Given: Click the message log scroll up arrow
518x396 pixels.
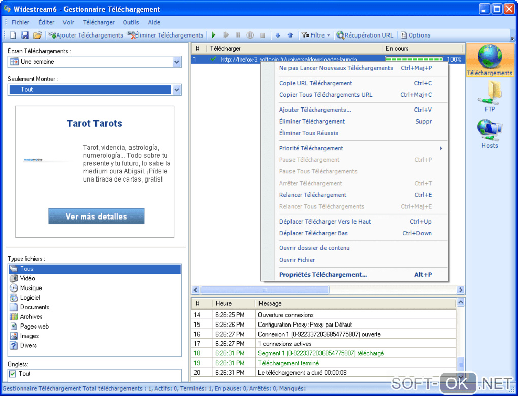Looking at the screenshot, I should [x=460, y=302].
